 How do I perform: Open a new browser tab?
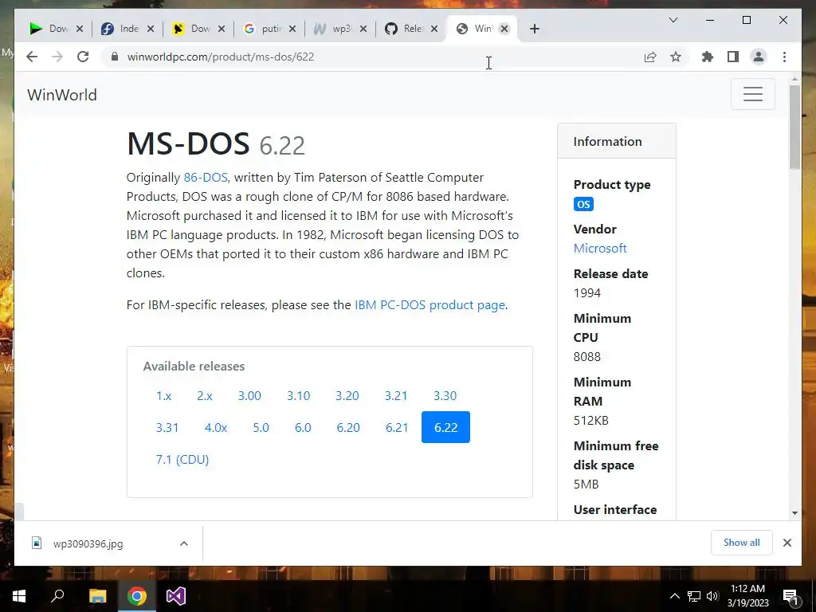click(535, 29)
